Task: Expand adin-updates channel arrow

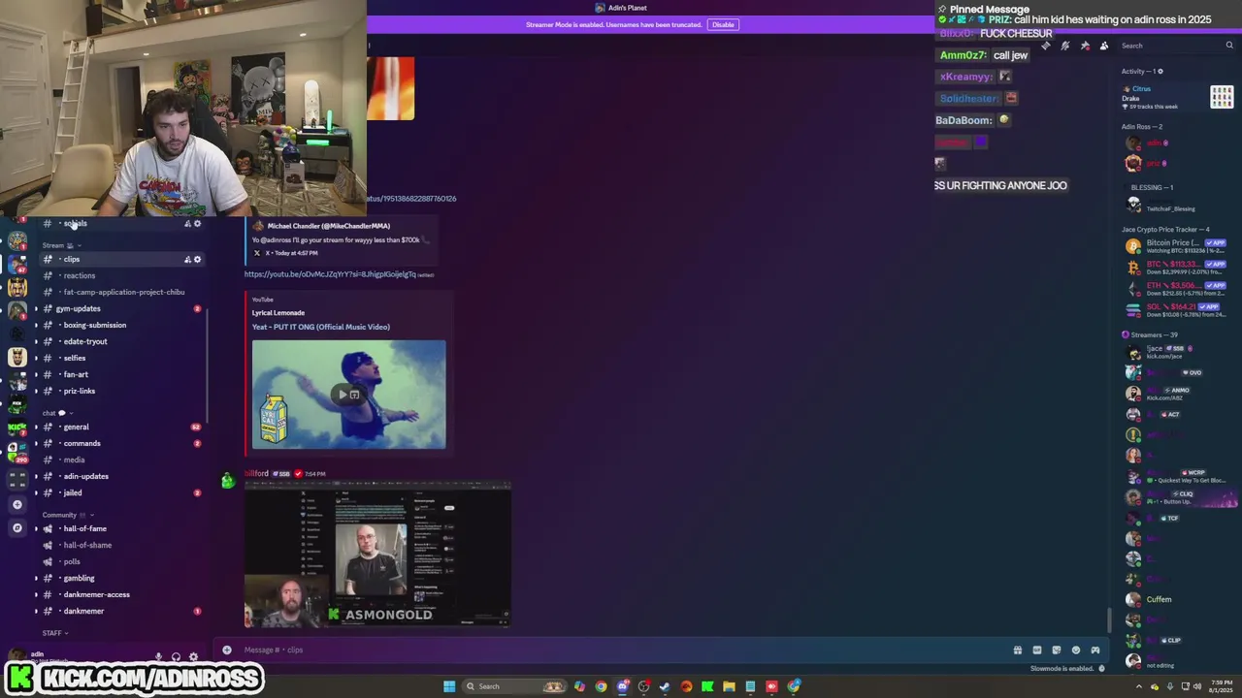Action: point(36,476)
